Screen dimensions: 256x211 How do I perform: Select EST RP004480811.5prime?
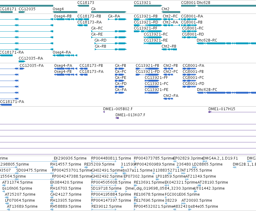coord(111,158)
